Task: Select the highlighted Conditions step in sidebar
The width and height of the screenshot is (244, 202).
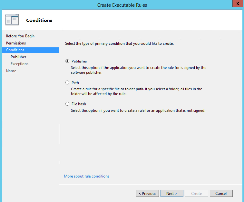Action: click(15, 50)
